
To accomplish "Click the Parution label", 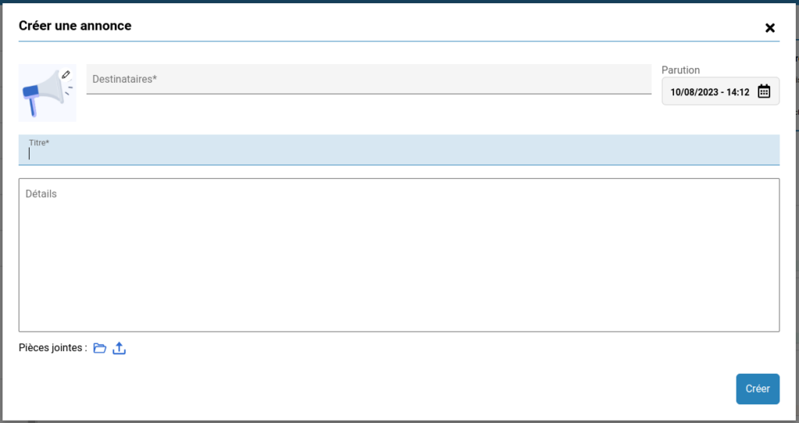I will (680, 70).
